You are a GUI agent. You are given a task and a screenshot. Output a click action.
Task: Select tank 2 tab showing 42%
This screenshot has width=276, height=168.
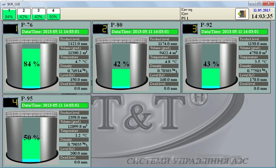click(x=24, y=14)
